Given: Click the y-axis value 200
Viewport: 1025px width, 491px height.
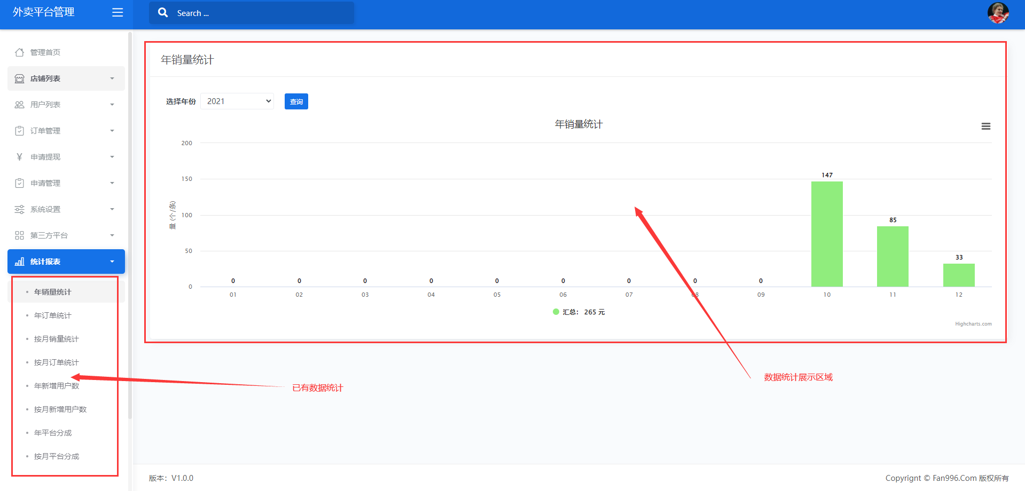Looking at the screenshot, I should [186, 143].
